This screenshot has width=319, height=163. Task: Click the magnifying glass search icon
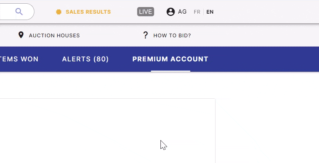19,11
